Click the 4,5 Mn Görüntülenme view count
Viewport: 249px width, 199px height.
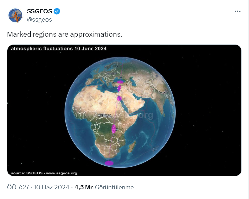[104, 187]
